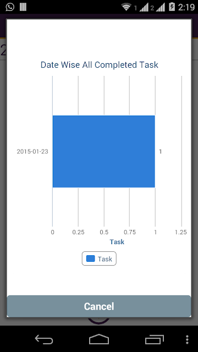Tap the Android back navigation icon

click(44, 339)
